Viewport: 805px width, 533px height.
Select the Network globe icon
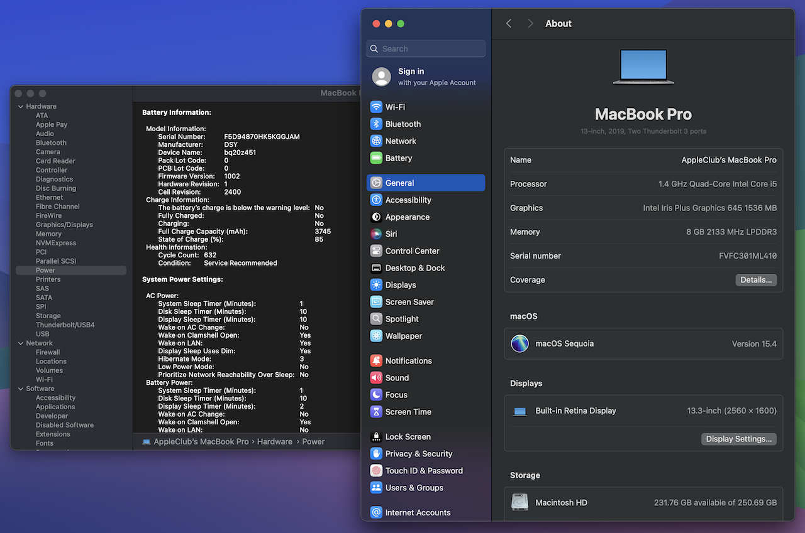(376, 141)
